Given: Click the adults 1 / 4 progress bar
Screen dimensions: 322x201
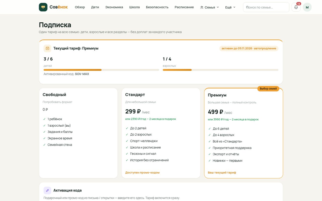Looking at the screenshot, I should coord(221,70).
